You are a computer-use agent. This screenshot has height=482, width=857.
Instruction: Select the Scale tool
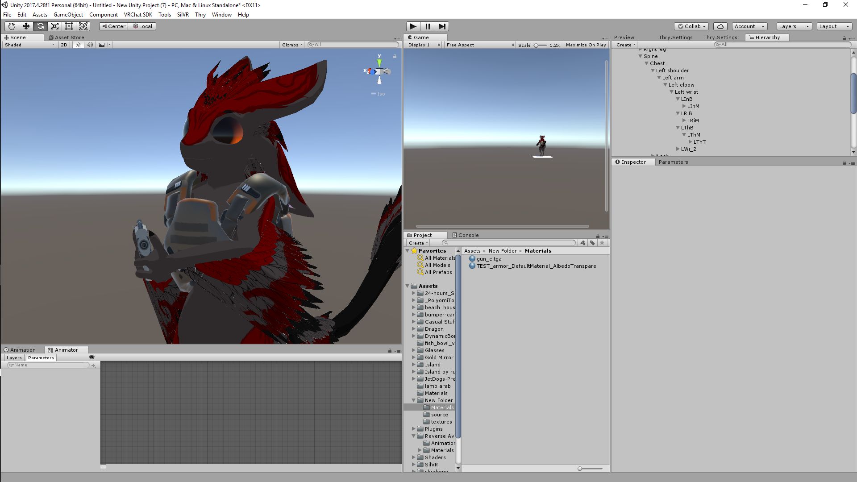click(x=54, y=26)
